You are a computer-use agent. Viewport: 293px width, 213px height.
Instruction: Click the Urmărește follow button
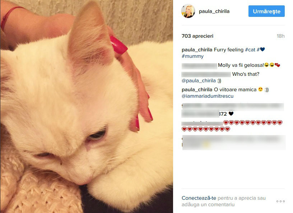click(266, 11)
